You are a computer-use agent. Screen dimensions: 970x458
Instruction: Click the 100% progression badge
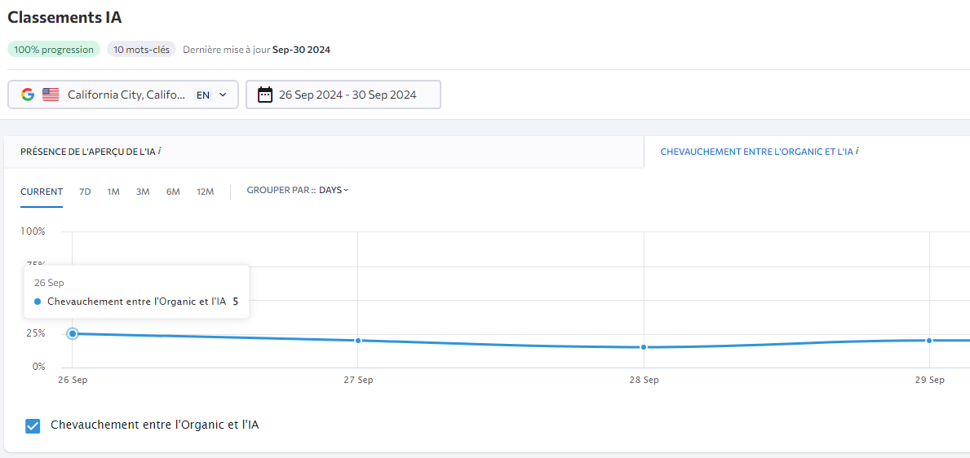[x=54, y=50]
